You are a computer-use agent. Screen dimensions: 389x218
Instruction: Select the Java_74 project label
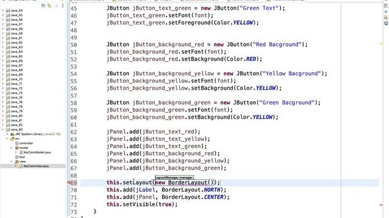[16, 97]
